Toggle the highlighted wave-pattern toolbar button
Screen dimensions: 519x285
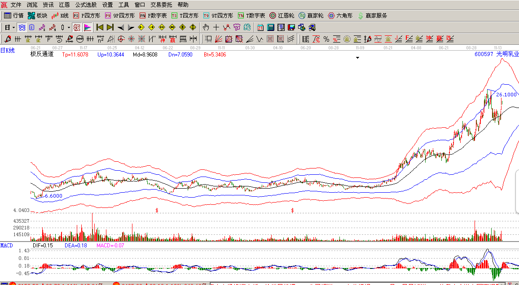coord(22,27)
